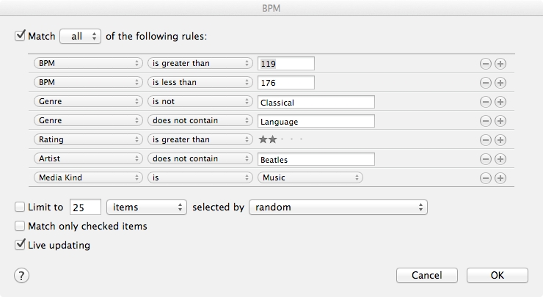
Task: Enable Match only checked items
Action: (x=20, y=227)
